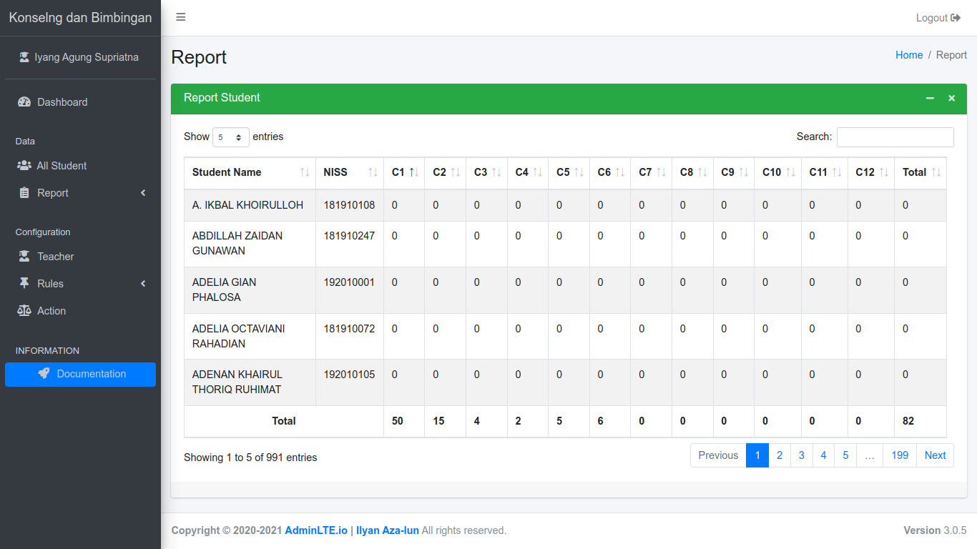This screenshot has width=977, height=549.
Task: Click the Showing 1 to 5 of 991 entries text
Action: coord(250,457)
